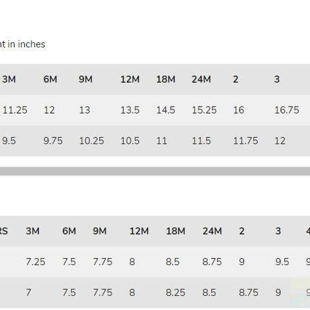Click the 12M header in upper table
This screenshot has width=310, height=310.
click(x=130, y=80)
